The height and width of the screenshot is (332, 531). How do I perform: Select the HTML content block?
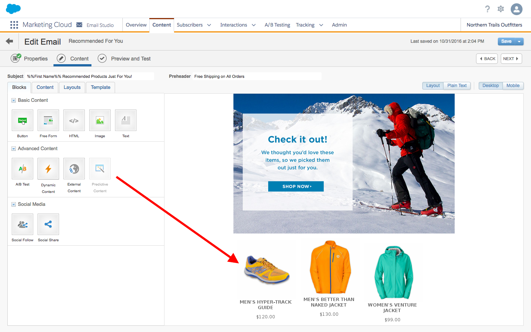coord(74,120)
